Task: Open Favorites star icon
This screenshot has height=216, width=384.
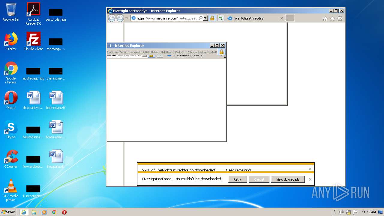Action: coord(332,19)
